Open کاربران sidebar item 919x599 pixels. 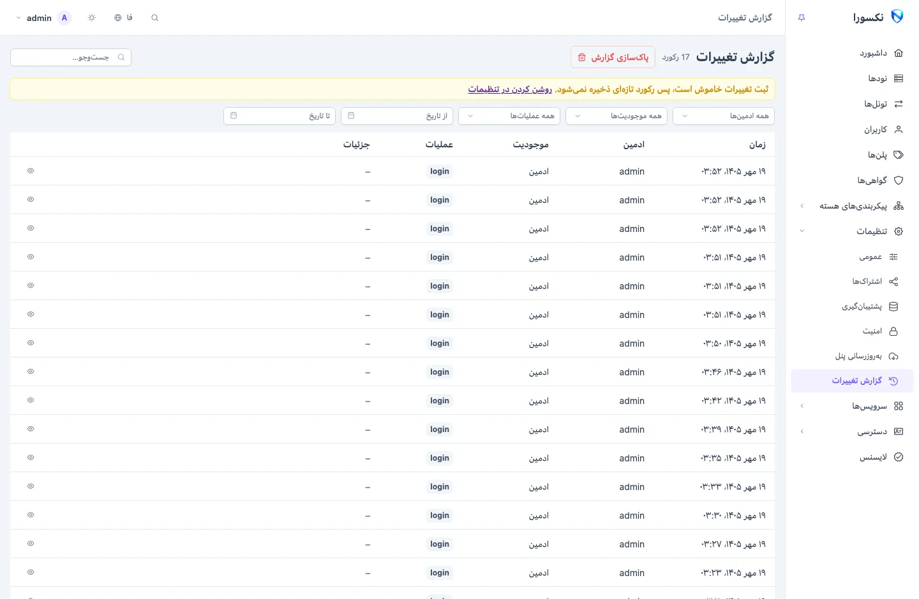pyautogui.click(x=852, y=129)
